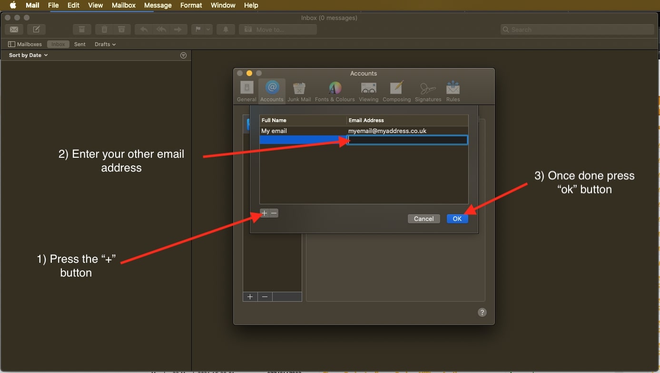Open the Junk Mail preferences pane
This screenshot has width=660, height=373.
299,91
